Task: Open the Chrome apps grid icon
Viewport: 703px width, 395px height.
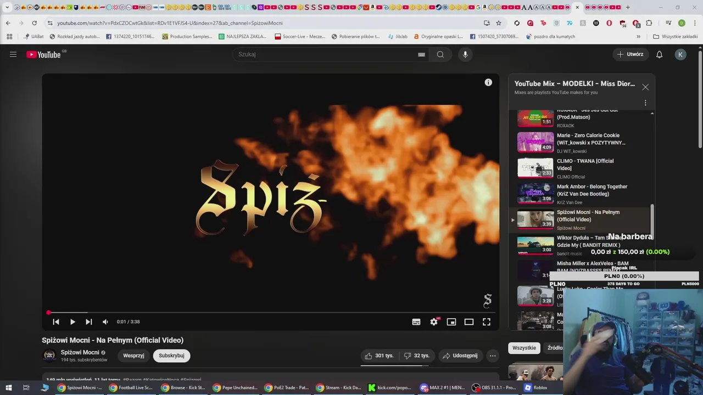Action: click(x=9, y=37)
